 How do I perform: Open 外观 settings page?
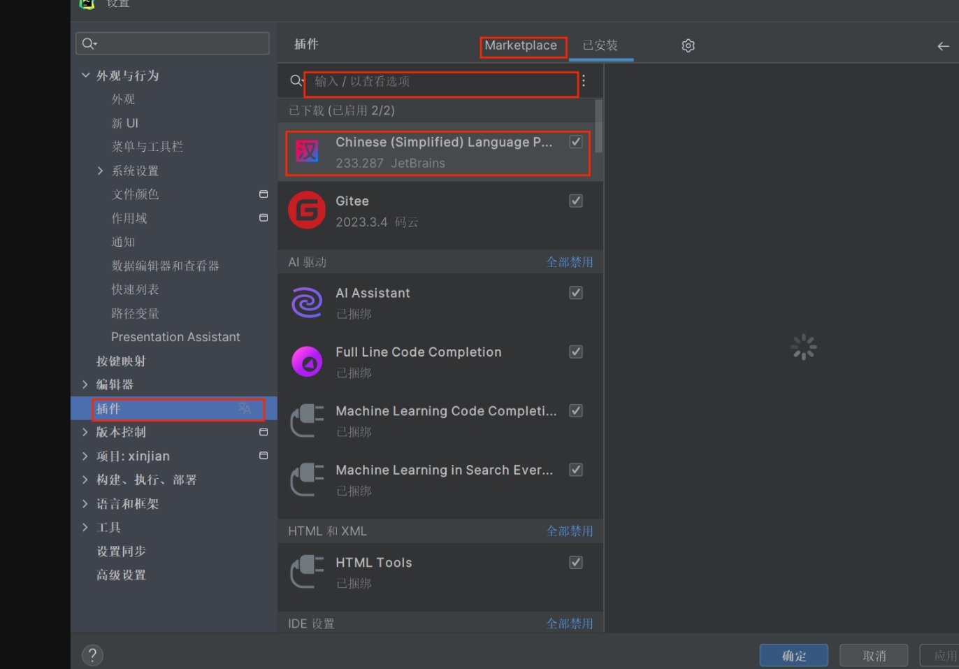[x=123, y=99]
